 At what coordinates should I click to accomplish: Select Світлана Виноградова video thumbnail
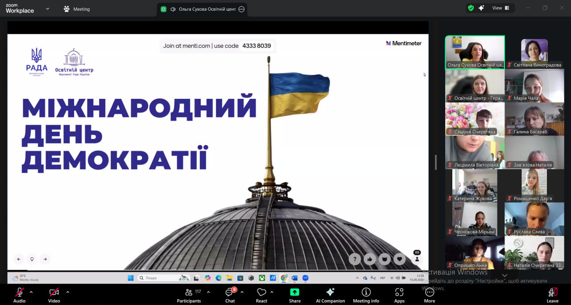pyautogui.click(x=534, y=52)
